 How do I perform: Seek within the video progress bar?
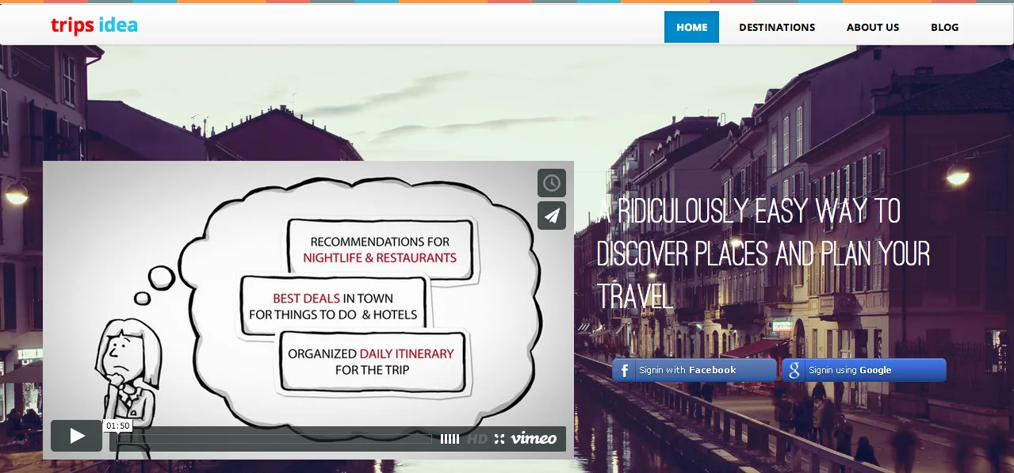(x=274, y=438)
